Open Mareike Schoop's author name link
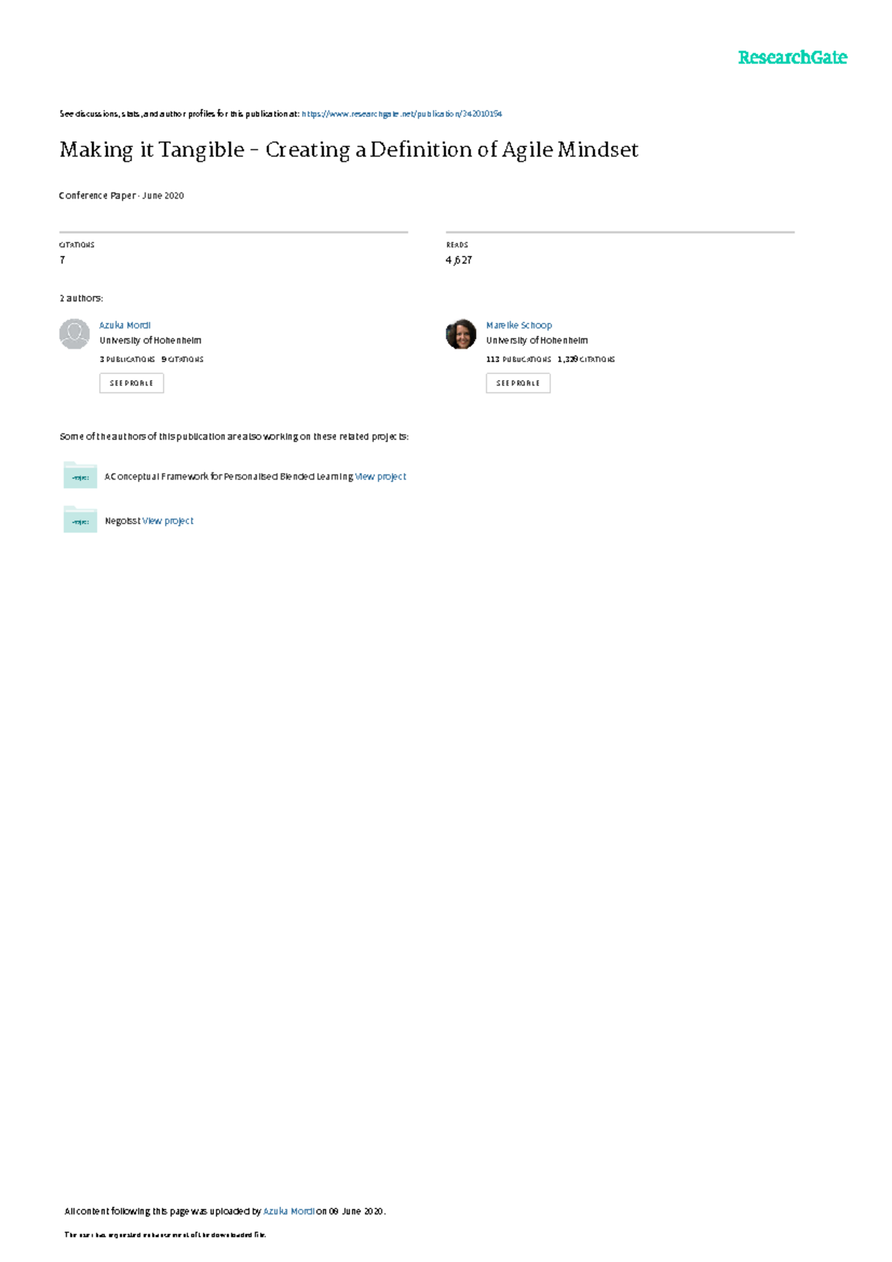This screenshot has height=1262, width=892. coord(519,325)
